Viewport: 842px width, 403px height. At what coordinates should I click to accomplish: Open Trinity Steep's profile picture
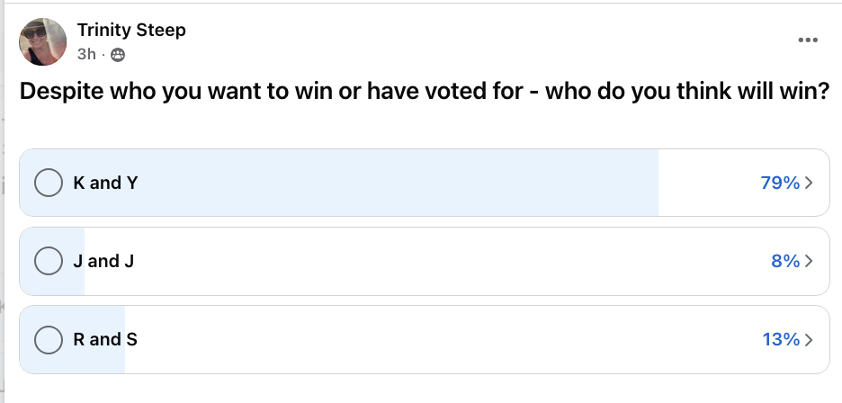point(42,41)
